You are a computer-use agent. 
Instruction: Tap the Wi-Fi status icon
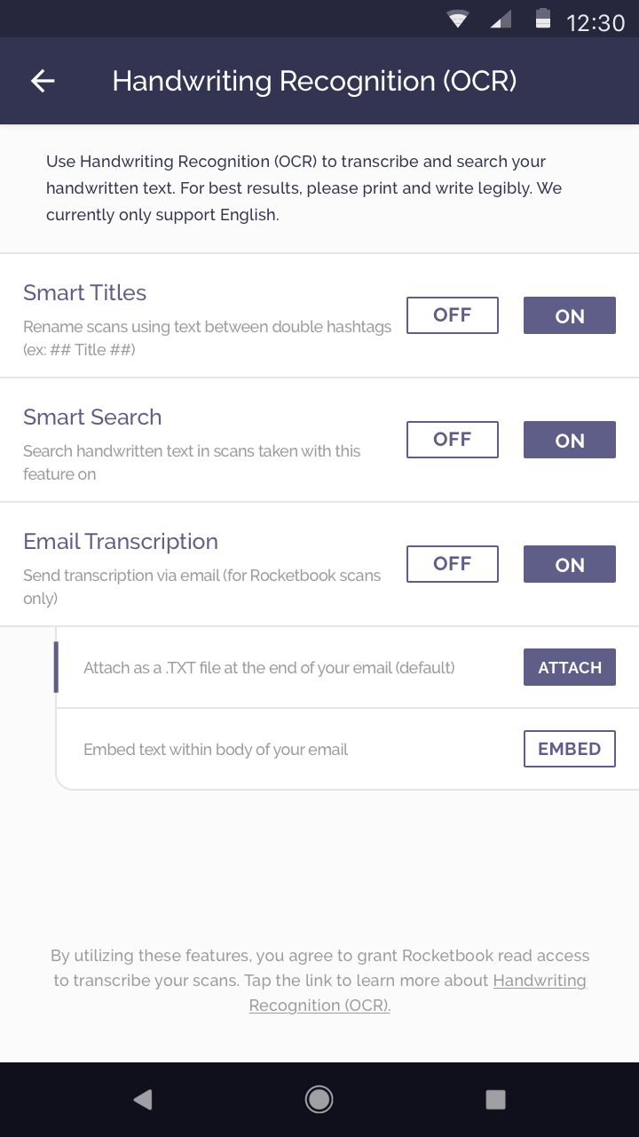click(x=458, y=20)
